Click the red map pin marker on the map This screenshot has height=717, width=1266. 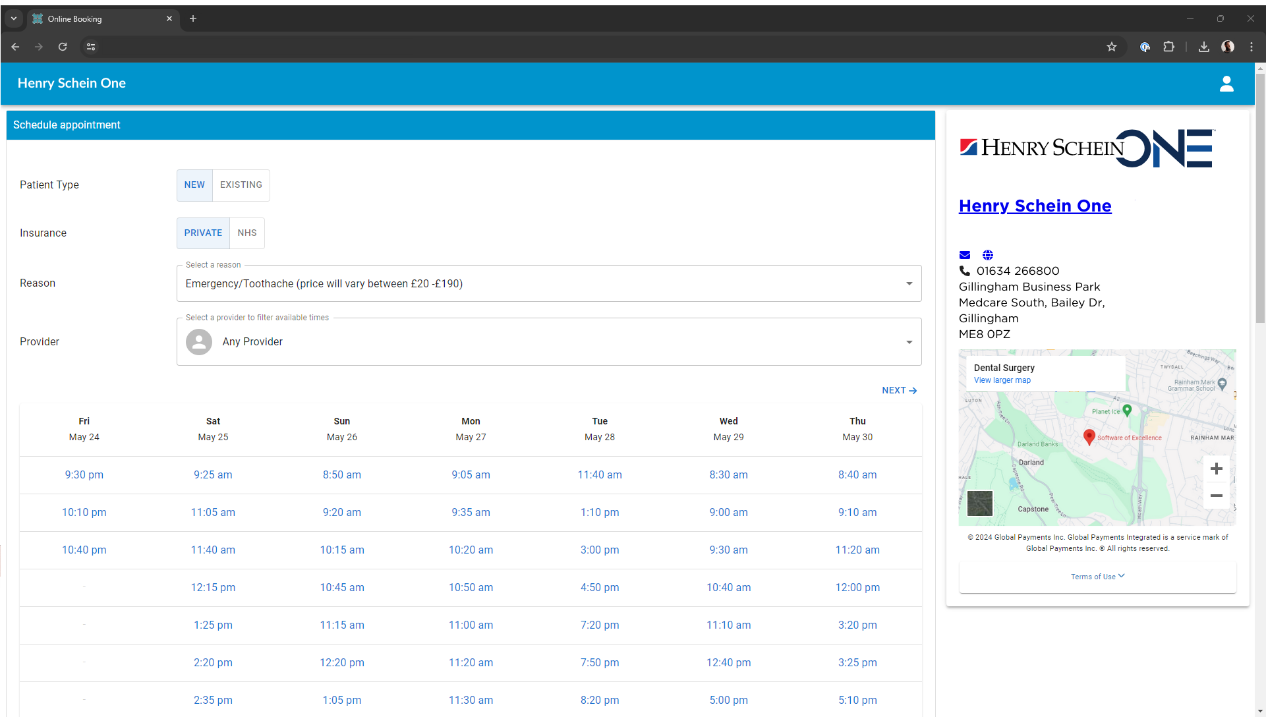(1089, 437)
